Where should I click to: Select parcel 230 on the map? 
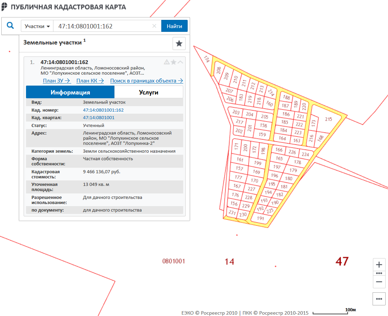[243, 215]
